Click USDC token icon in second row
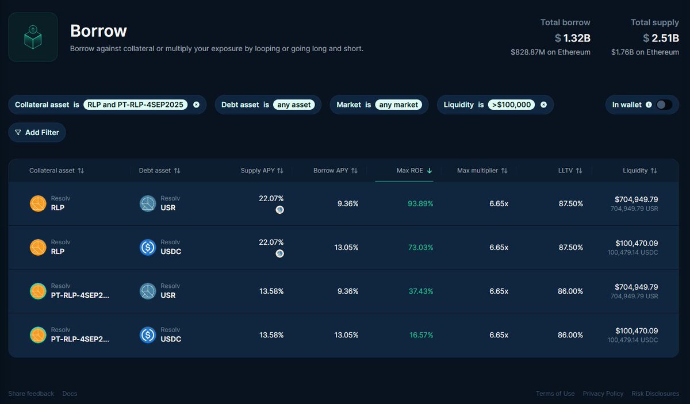 [148, 247]
